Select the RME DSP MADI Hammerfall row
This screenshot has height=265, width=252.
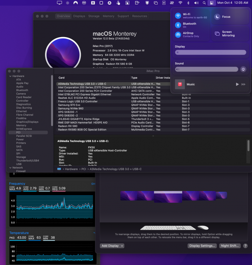153,123
